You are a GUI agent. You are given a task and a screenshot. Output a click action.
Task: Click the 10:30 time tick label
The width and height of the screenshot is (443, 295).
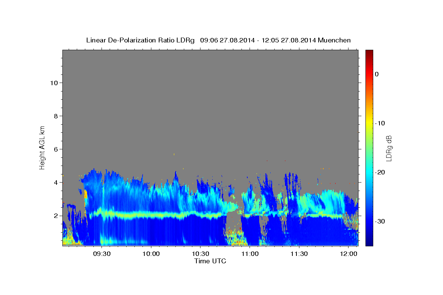click(x=200, y=254)
